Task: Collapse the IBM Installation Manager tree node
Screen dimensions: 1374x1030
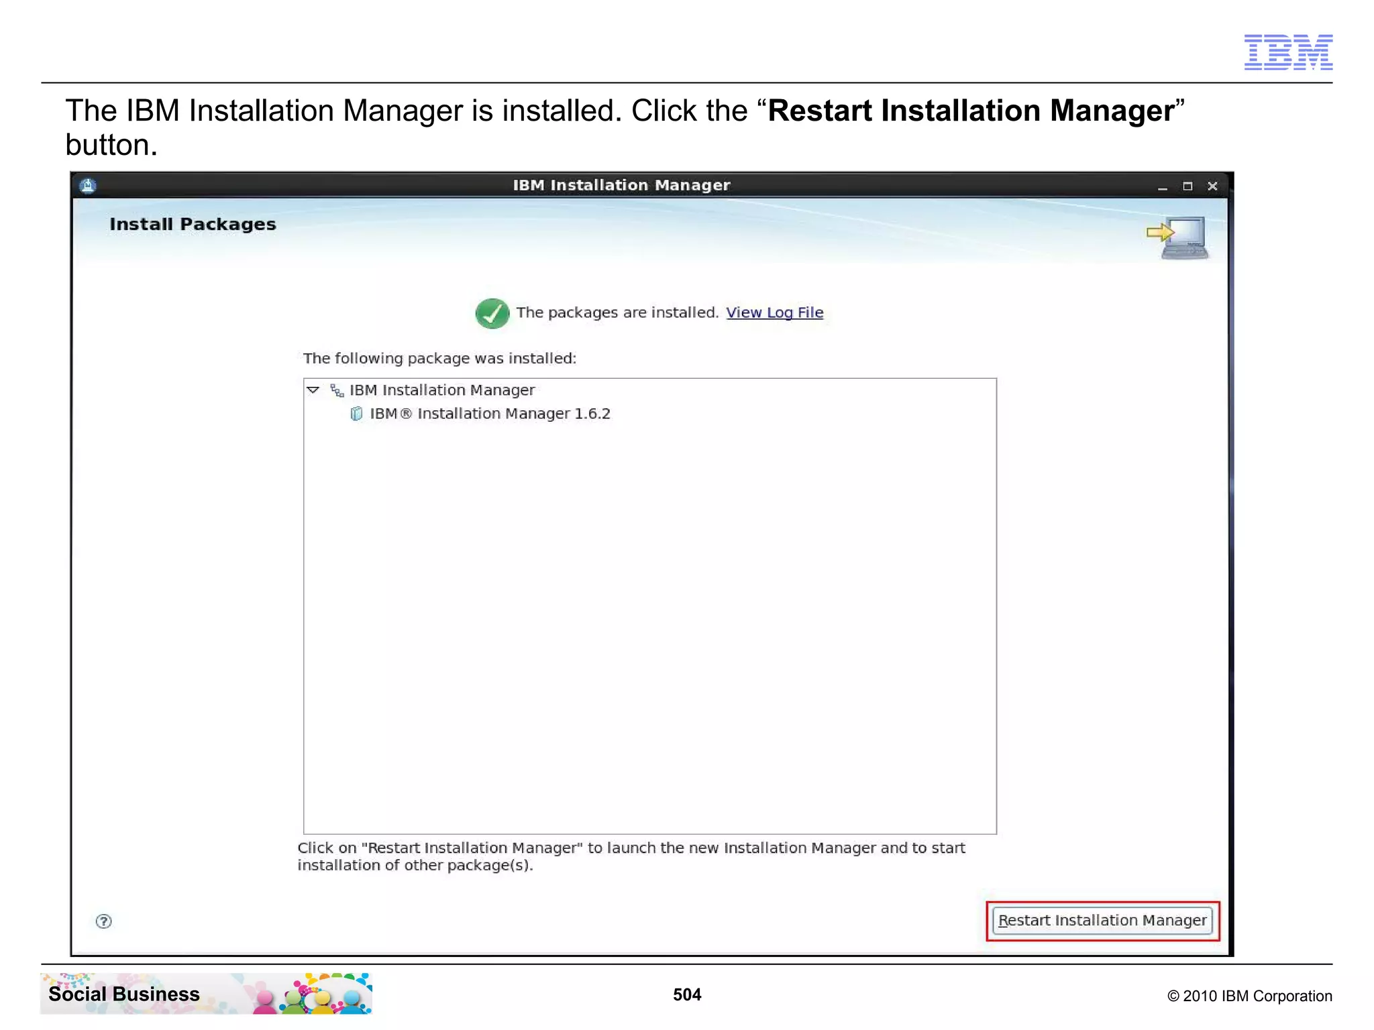Action: click(313, 390)
